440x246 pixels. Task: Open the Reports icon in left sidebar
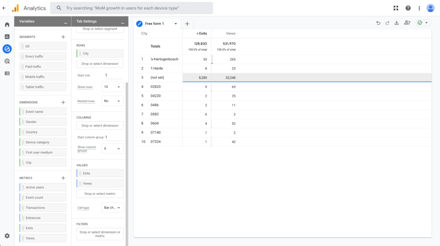pos(7,37)
